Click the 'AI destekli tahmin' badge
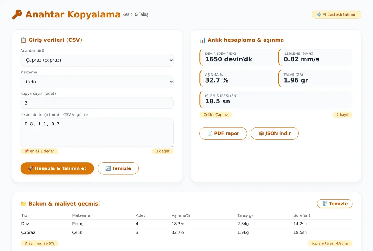 [x=336, y=15]
